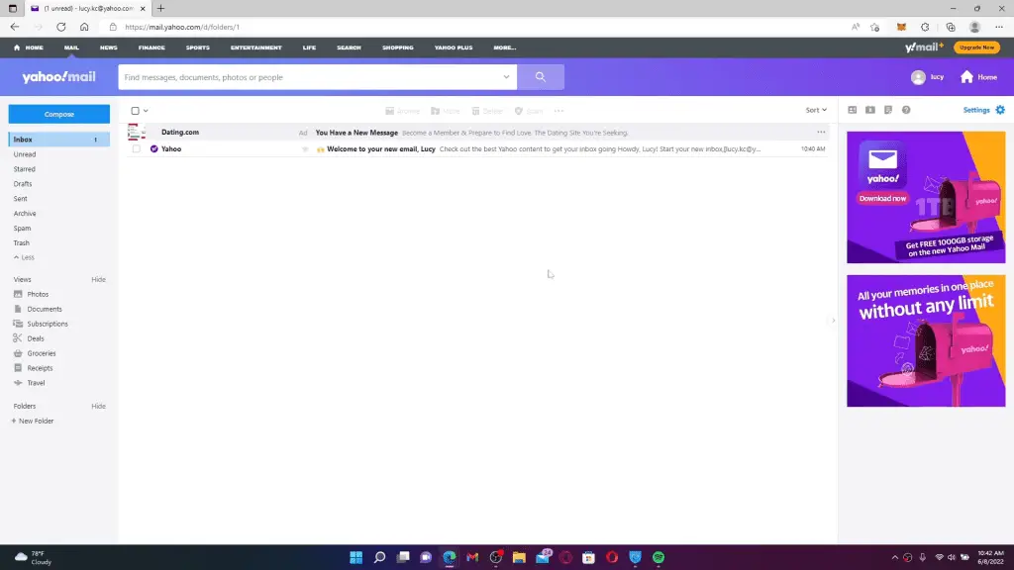Image resolution: width=1014 pixels, height=570 pixels.
Task: Open HOME in Yahoo nav bar
Action: pos(29,47)
